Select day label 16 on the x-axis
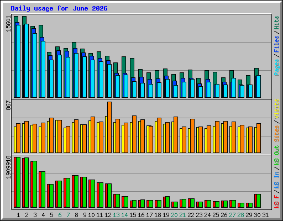The height and width of the screenshot is (221, 283). coord(141,215)
